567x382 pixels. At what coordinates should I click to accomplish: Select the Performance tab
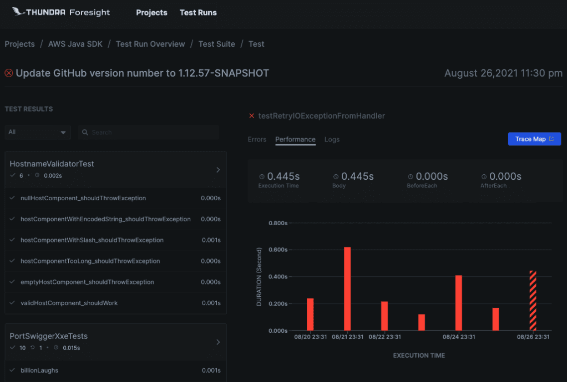(295, 139)
